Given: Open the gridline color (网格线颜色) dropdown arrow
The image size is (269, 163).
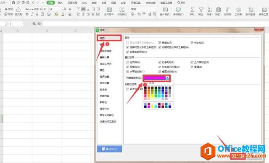Looking at the screenshot, I should click(x=167, y=78).
